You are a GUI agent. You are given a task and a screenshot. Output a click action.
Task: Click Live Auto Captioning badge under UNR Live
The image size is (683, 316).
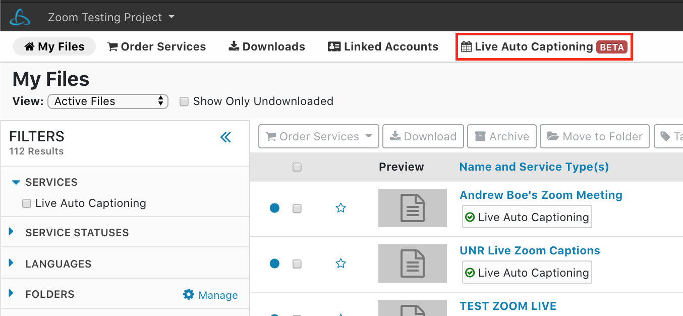click(527, 273)
